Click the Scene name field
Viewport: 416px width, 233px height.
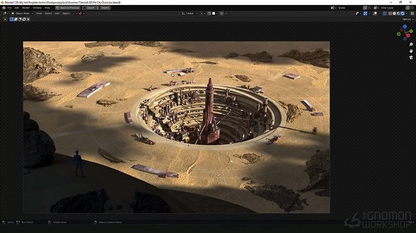coord(349,8)
